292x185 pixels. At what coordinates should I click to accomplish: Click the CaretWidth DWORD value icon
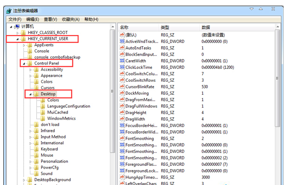[x=122, y=61]
